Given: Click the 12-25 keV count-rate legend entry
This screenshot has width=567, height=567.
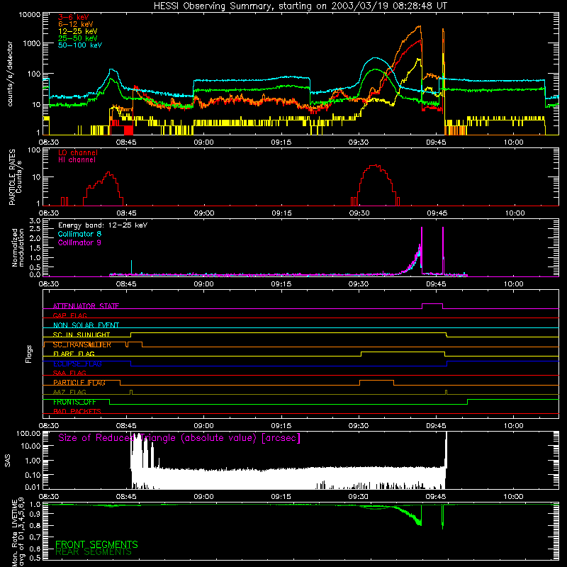Looking at the screenshot, I should pyautogui.click(x=78, y=31).
